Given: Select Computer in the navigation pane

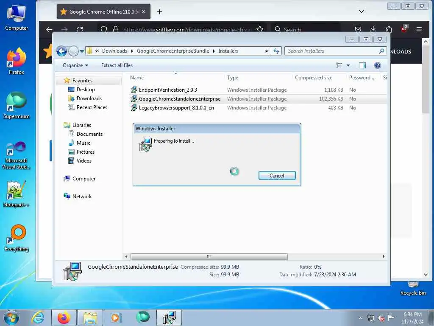Looking at the screenshot, I should click(x=84, y=179).
